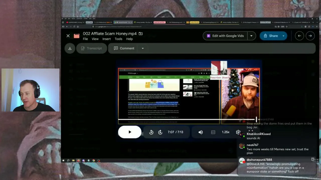Go back in browser navigation
Screen dimensions: 321x180
click(x=67, y=26)
